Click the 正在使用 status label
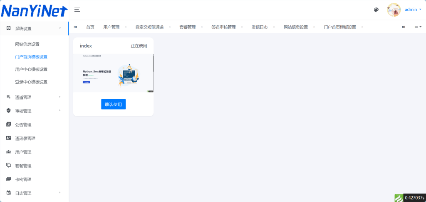Screen dimensions: 426x202 (139, 46)
